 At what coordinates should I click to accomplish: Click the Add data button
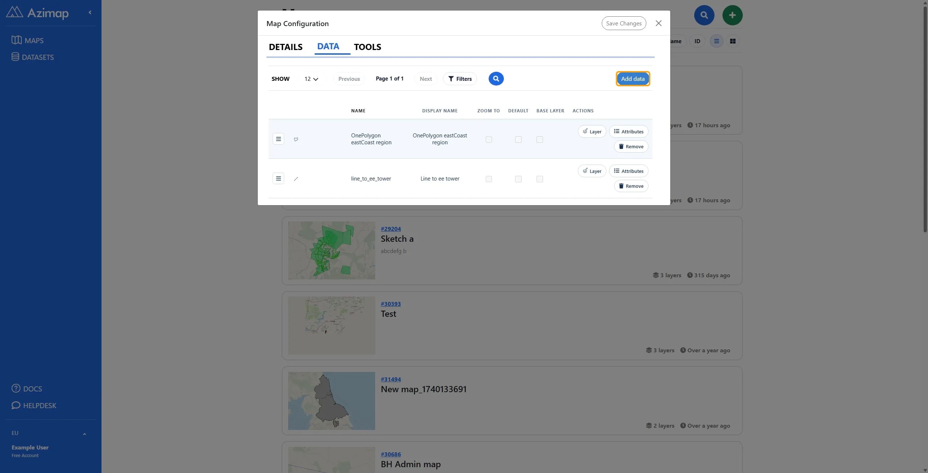point(633,79)
